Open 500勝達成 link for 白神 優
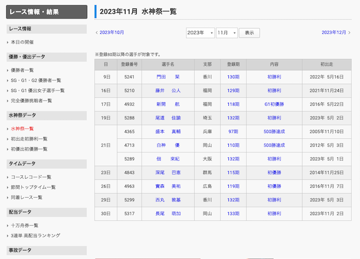 [274, 146]
